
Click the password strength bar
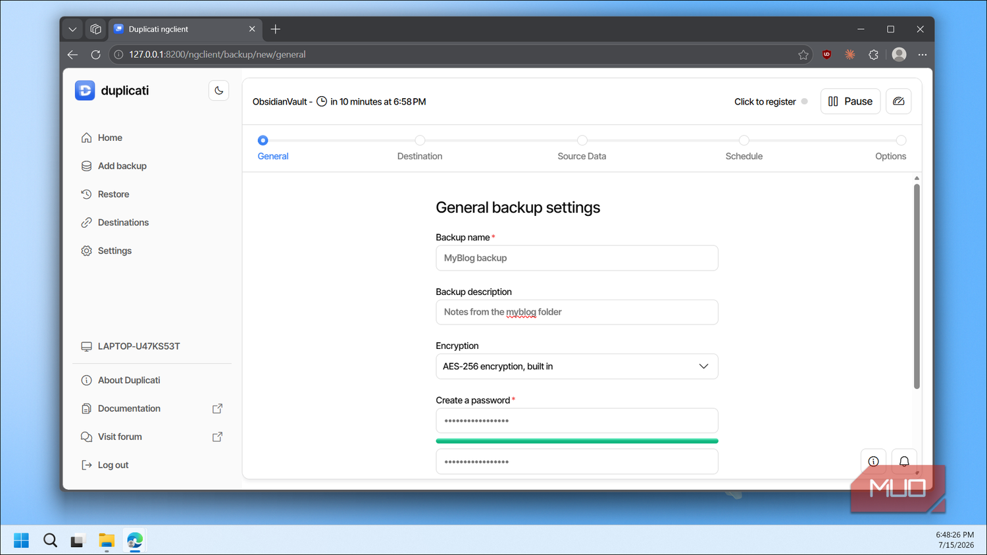pos(577,441)
